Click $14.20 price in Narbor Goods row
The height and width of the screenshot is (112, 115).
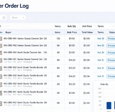pyautogui.click(x=72, y=60)
